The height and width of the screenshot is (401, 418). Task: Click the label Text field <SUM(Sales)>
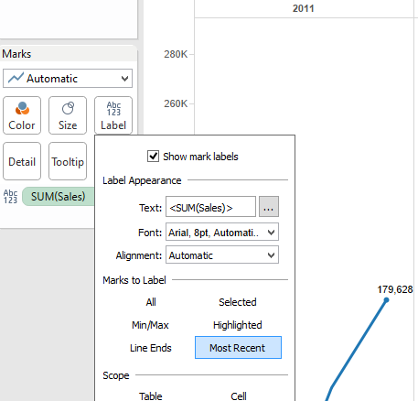tap(210, 207)
